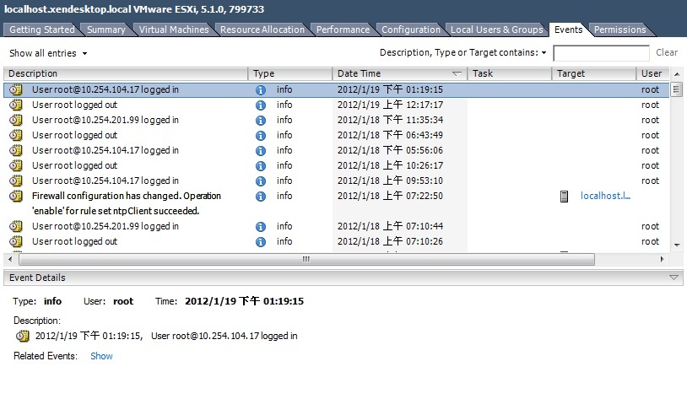
Task: Sort by the Description column header
Action: (126, 73)
